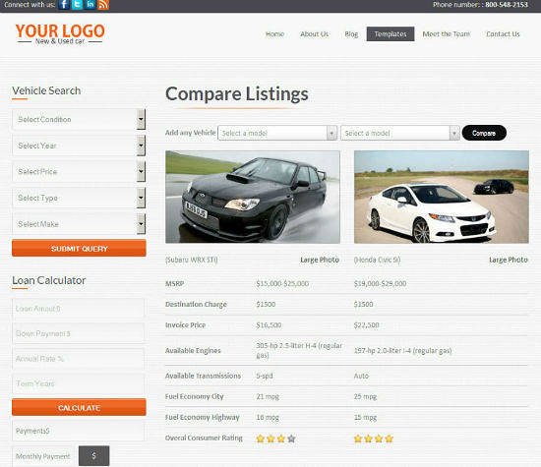Expand the Select Condition dropdown
Image resolution: width=541 pixels, height=467 pixels.
point(79,119)
